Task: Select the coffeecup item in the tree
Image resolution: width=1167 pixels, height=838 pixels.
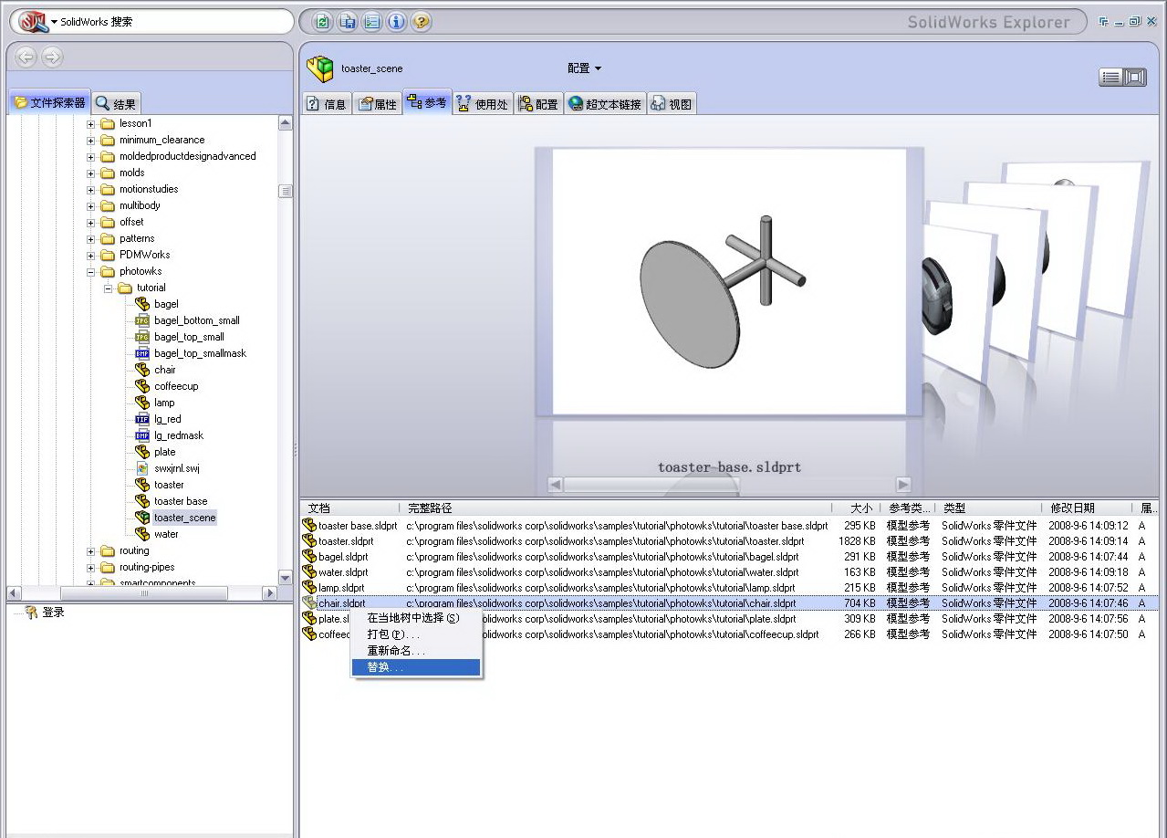Action: [x=176, y=386]
